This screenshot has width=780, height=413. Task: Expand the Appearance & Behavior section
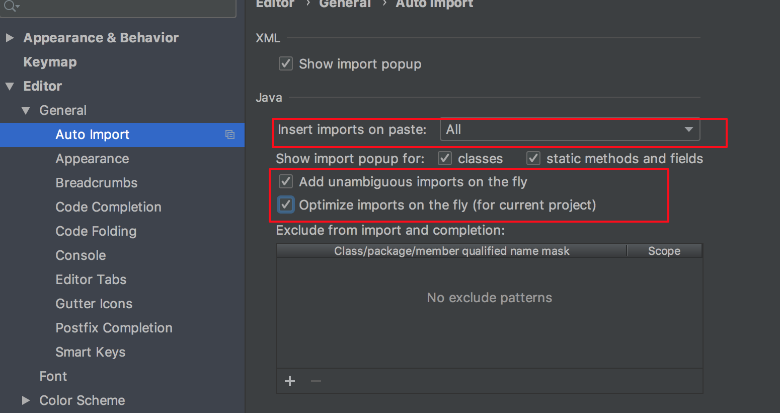[x=9, y=37]
